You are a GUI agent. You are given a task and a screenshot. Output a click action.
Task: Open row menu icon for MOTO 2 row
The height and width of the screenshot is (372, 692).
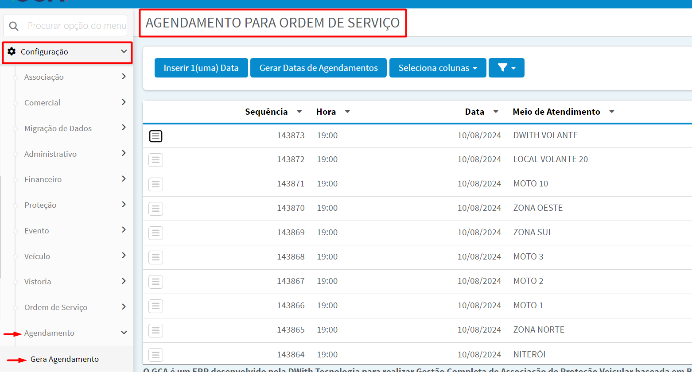(156, 282)
